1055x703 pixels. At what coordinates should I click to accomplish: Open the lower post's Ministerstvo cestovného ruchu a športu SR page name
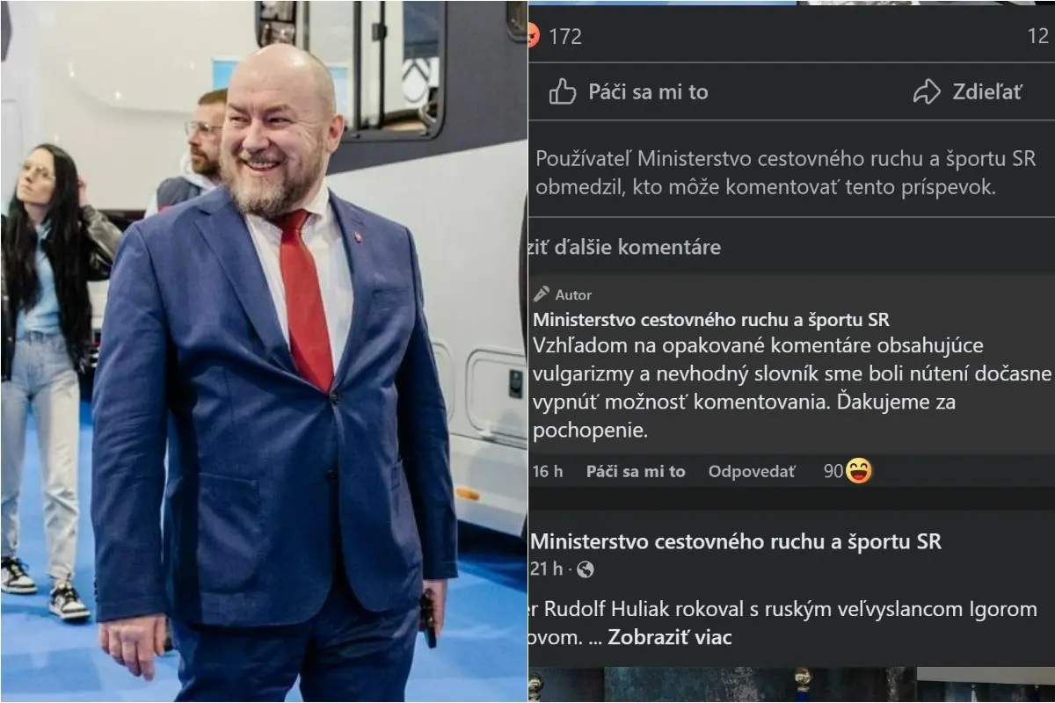(736, 541)
